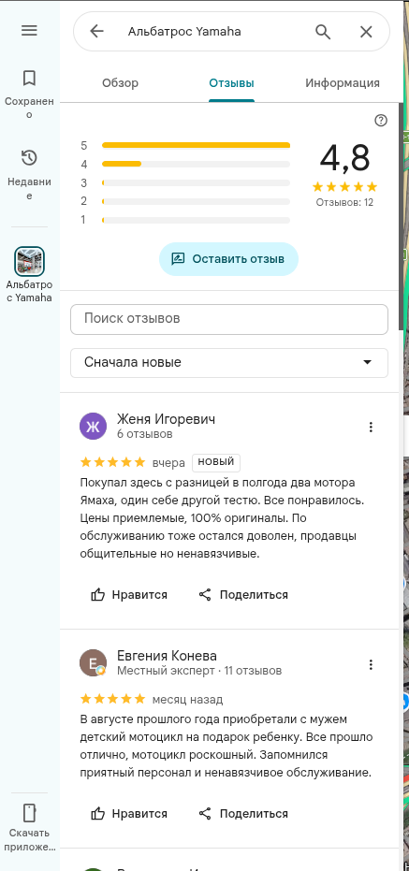Click the Отзывов: 12 count text
The height and width of the screenshot is (871, 409).
pyautogui.click(x=344, y=202)
